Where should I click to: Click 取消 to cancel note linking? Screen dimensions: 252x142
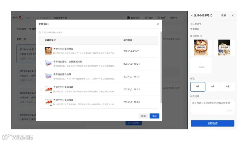(143, 116)
